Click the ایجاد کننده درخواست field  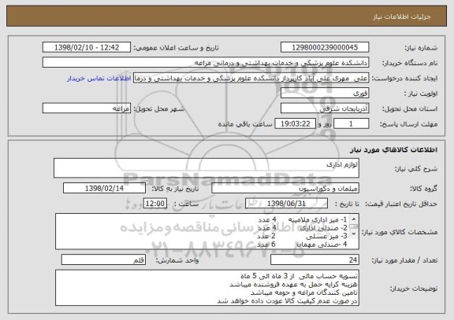pyautogui.click(x=251, y=78)
